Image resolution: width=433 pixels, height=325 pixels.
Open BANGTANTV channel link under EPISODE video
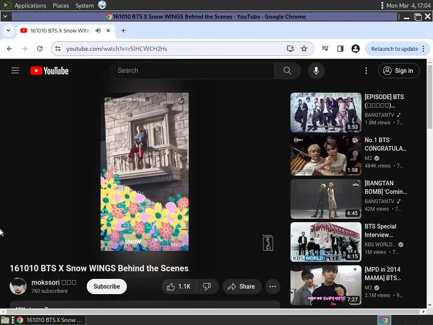tap(379, 115)
